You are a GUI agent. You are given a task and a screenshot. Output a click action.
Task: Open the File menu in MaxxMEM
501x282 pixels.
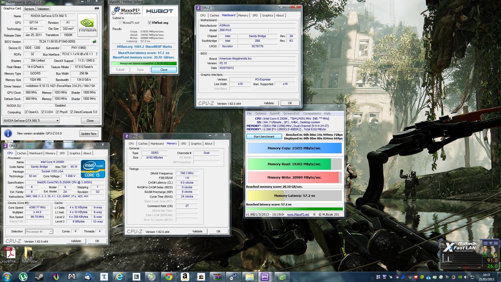[x=249, y=114]
